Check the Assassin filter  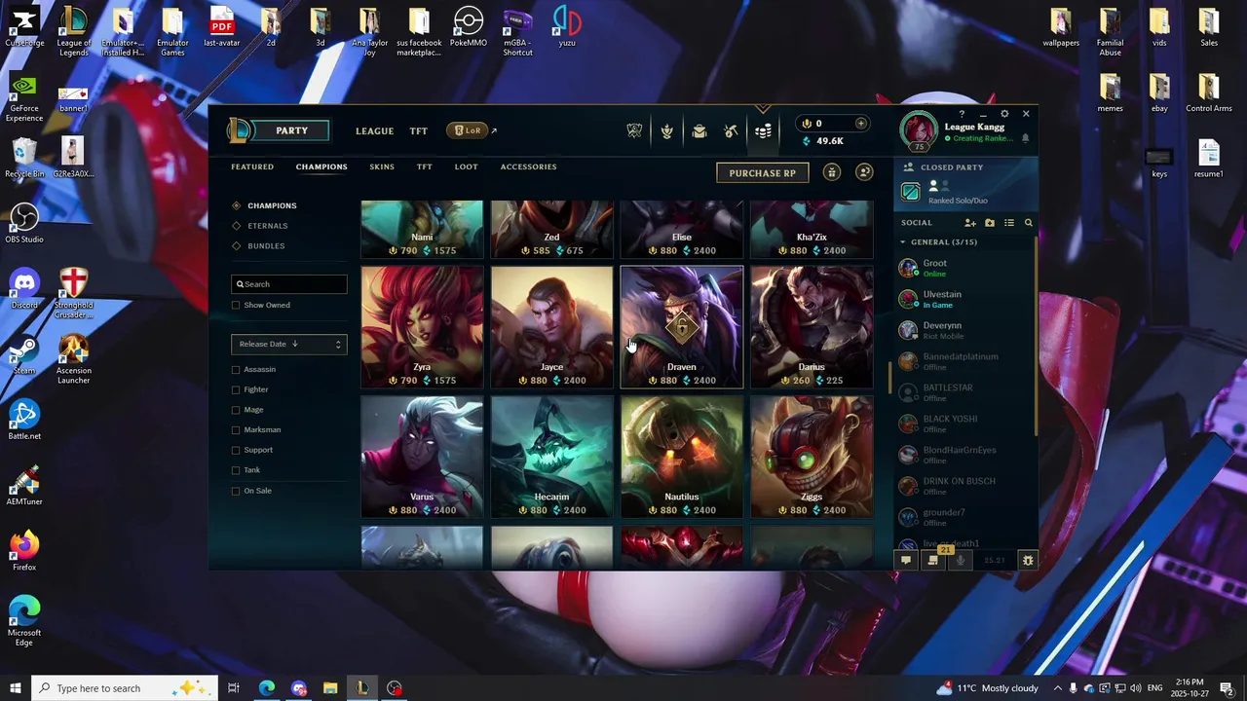coord(236,369)
